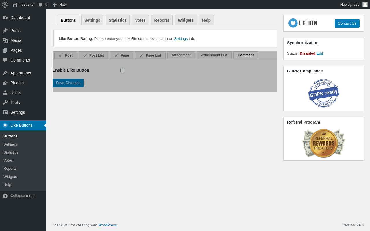Click the comments bubble icon in admin bar
370x231 pixels.
pyautogui.click(x=41, y=5)
